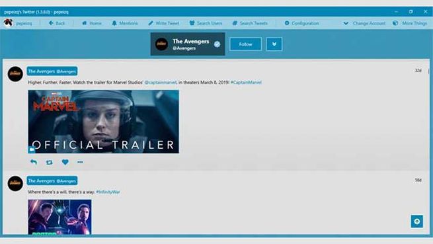
Task: Open the #InfinityWar hashtag
Action: [108, 192]
